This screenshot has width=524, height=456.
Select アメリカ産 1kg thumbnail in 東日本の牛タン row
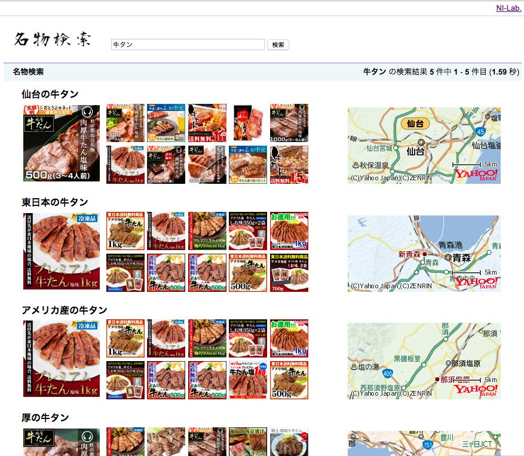coord(125,230)
